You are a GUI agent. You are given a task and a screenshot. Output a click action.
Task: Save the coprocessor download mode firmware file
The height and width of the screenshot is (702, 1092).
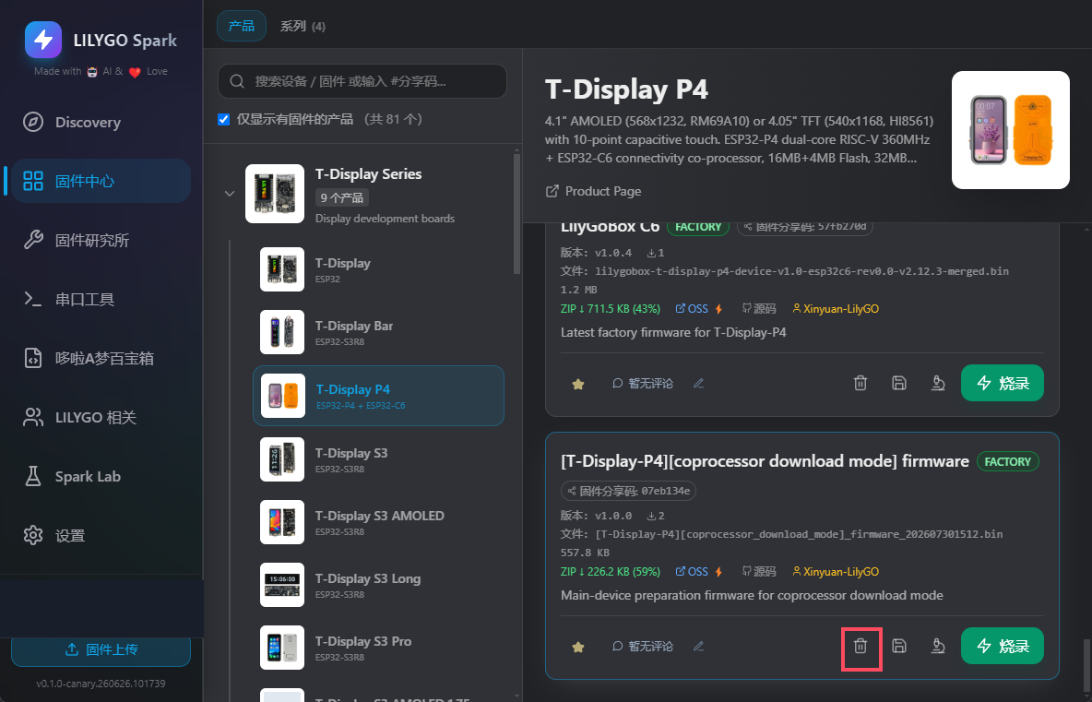point(899,647)
